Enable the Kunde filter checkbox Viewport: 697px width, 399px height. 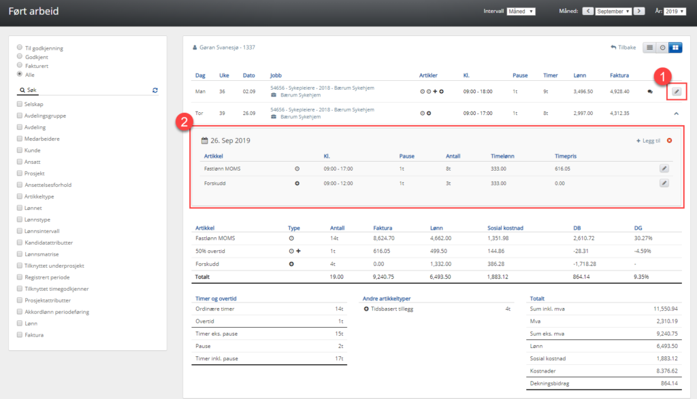point(19,150)
